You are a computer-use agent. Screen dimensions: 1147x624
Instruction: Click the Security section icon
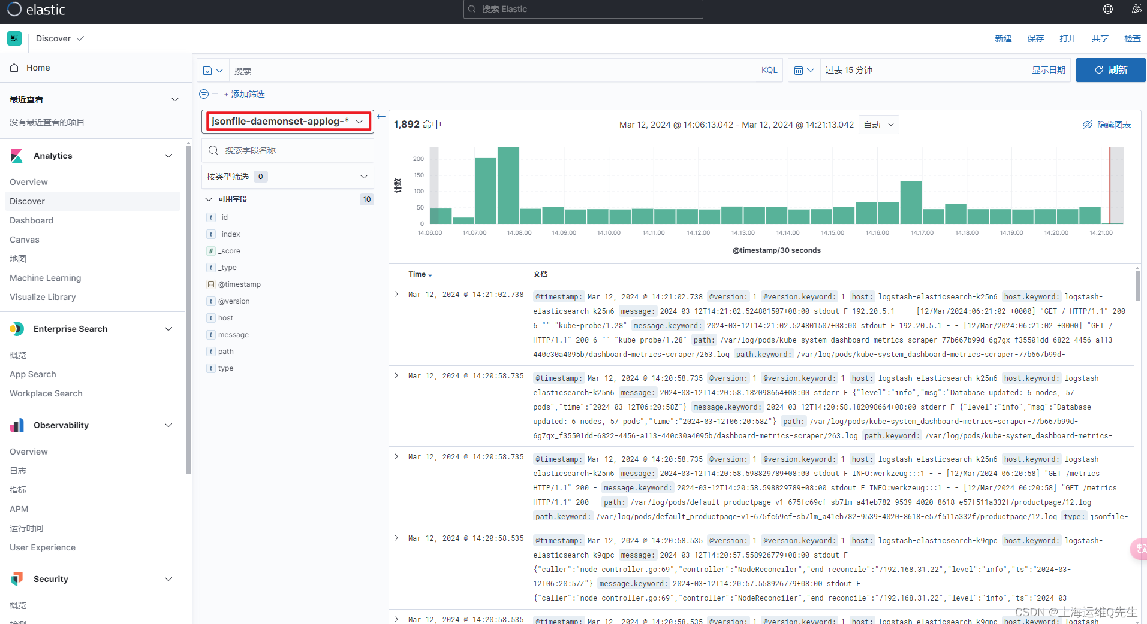17,579
